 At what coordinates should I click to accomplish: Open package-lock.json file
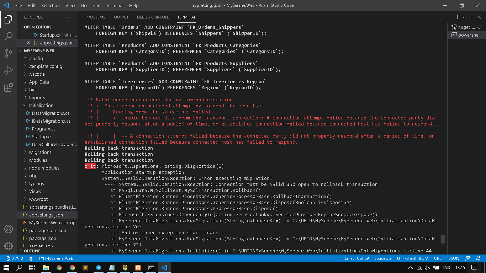pyautogui.click(x=47, y=230)
